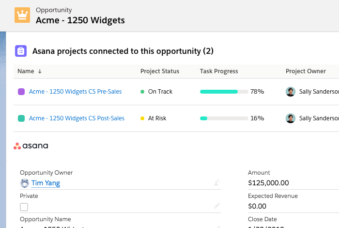This screenshot has height=228, width=339.
Task: Click the teal Post-Sales project color square
Action: [21, 118]
